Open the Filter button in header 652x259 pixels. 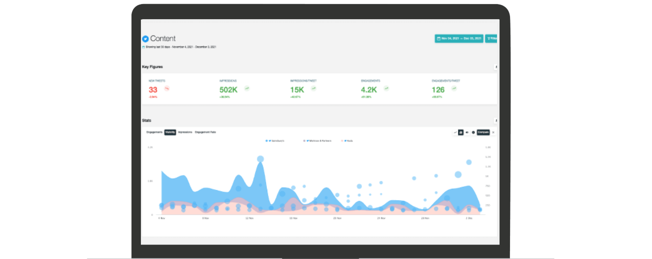[492, 38]
